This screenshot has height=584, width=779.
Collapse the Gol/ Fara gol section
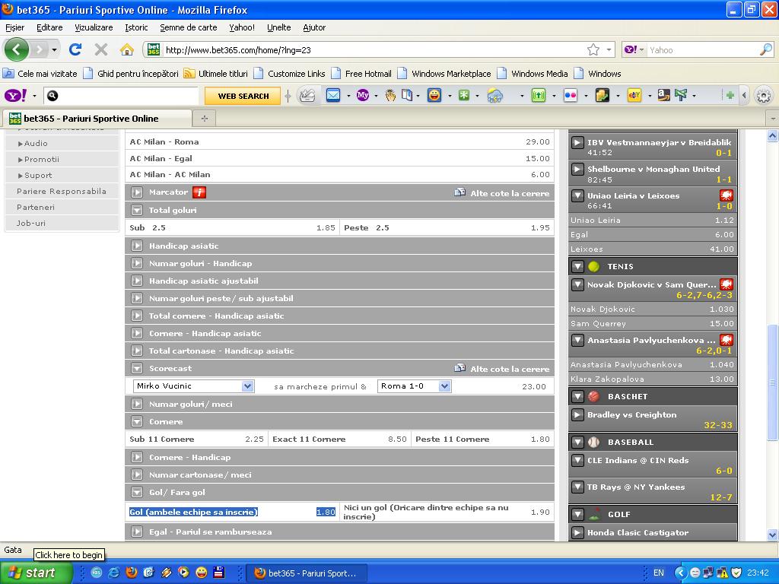tap(137, 492)
